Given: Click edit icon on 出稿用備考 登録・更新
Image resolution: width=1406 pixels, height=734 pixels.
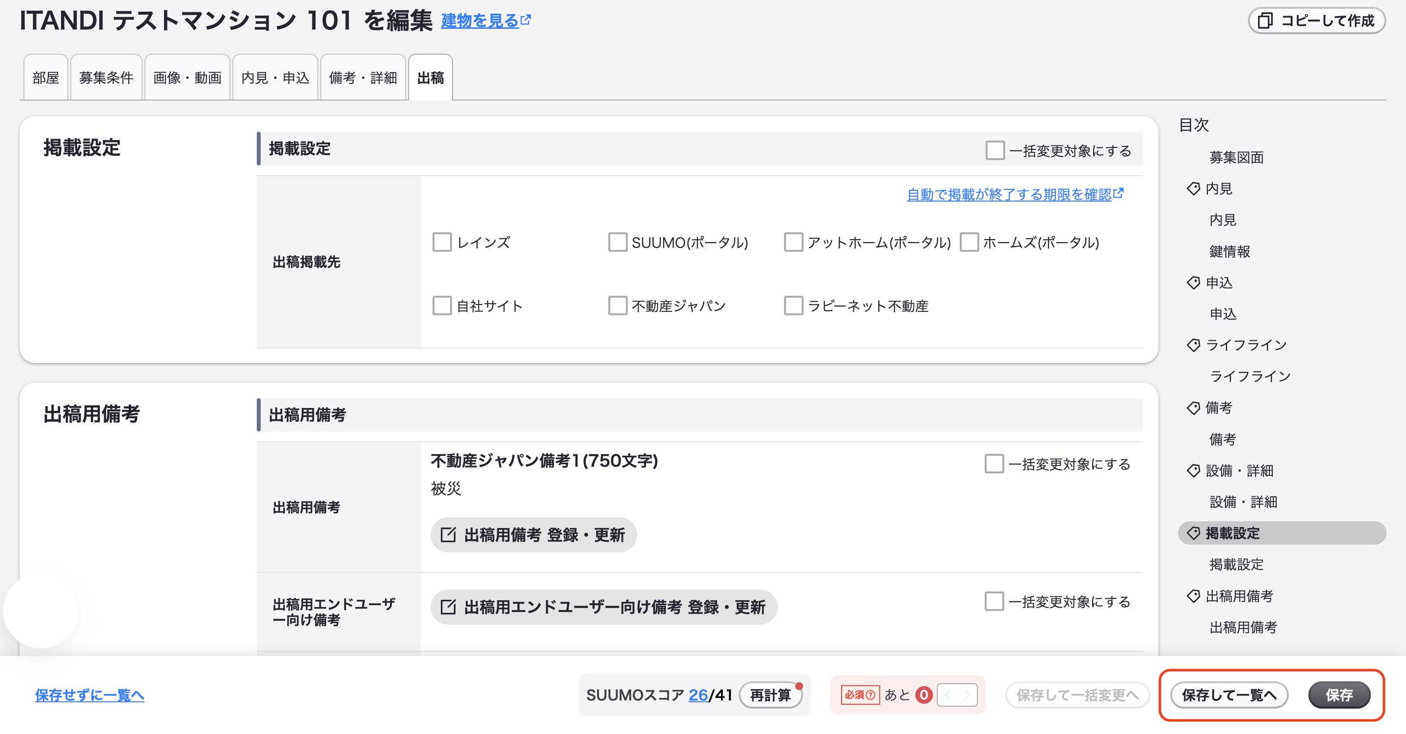Looking at the screenshot, I should (448, 535).
